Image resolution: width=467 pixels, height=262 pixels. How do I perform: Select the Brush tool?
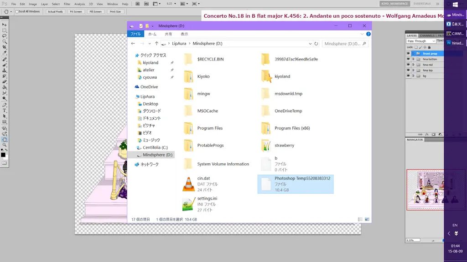click(4, 65)
